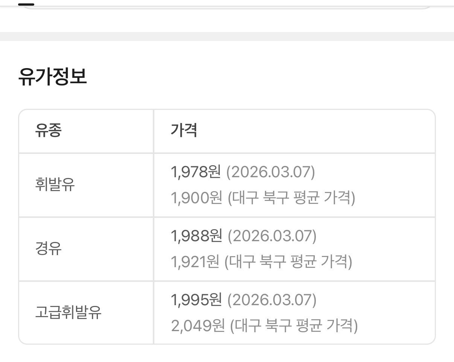Click the 고급휘발유 fuel type label
The width and height of the screenshot is (454, 362).
[x=68, y=313]
